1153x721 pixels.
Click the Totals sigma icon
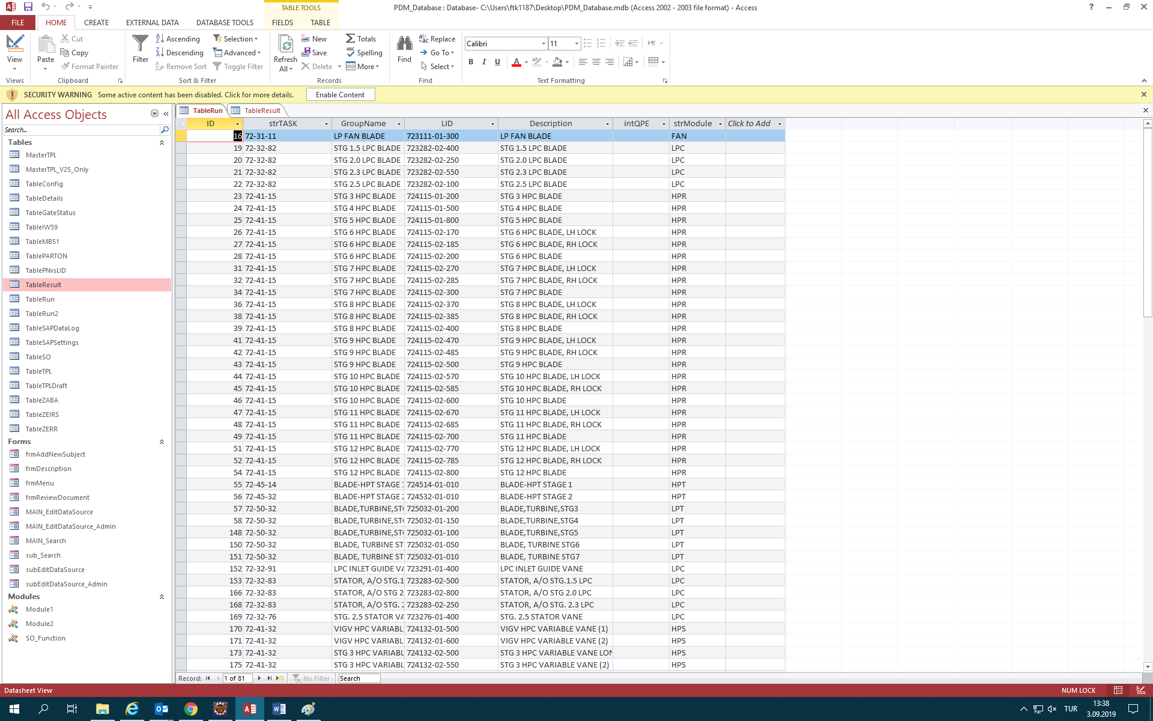[351, 39]
